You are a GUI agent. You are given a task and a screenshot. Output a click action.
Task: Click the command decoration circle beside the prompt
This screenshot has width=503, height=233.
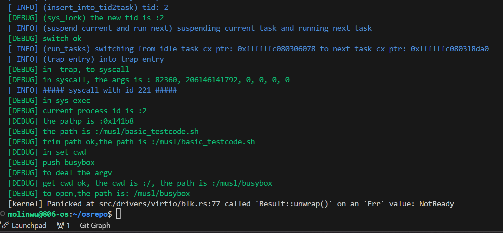pyautogui.click(x=3, y=214)
